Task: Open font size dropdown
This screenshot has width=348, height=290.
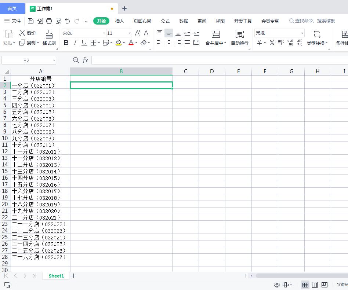Action: (x=130, y=33)
